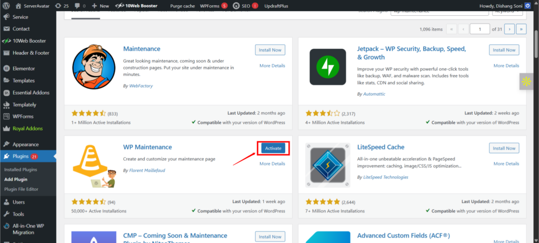Visit author WebFactory link
Image resolution: width=539 pixels, height=243 pixels.
141,86
